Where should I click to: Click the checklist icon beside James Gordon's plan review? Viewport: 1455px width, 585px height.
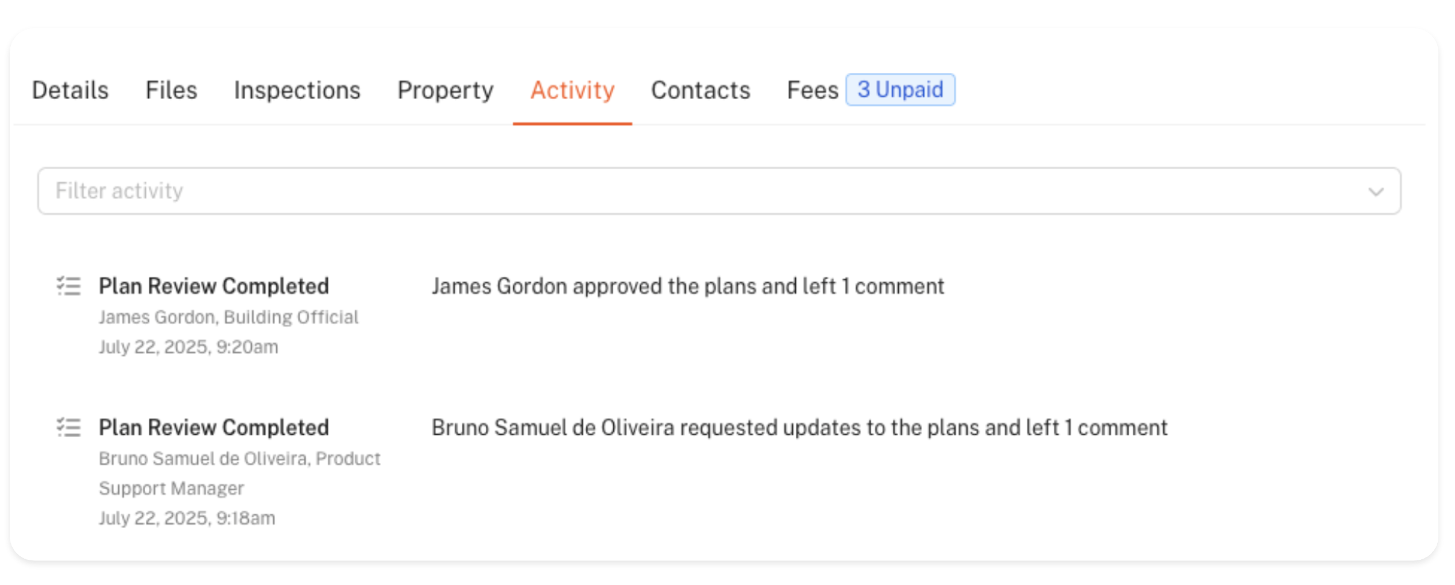click(x=69, y=286)
